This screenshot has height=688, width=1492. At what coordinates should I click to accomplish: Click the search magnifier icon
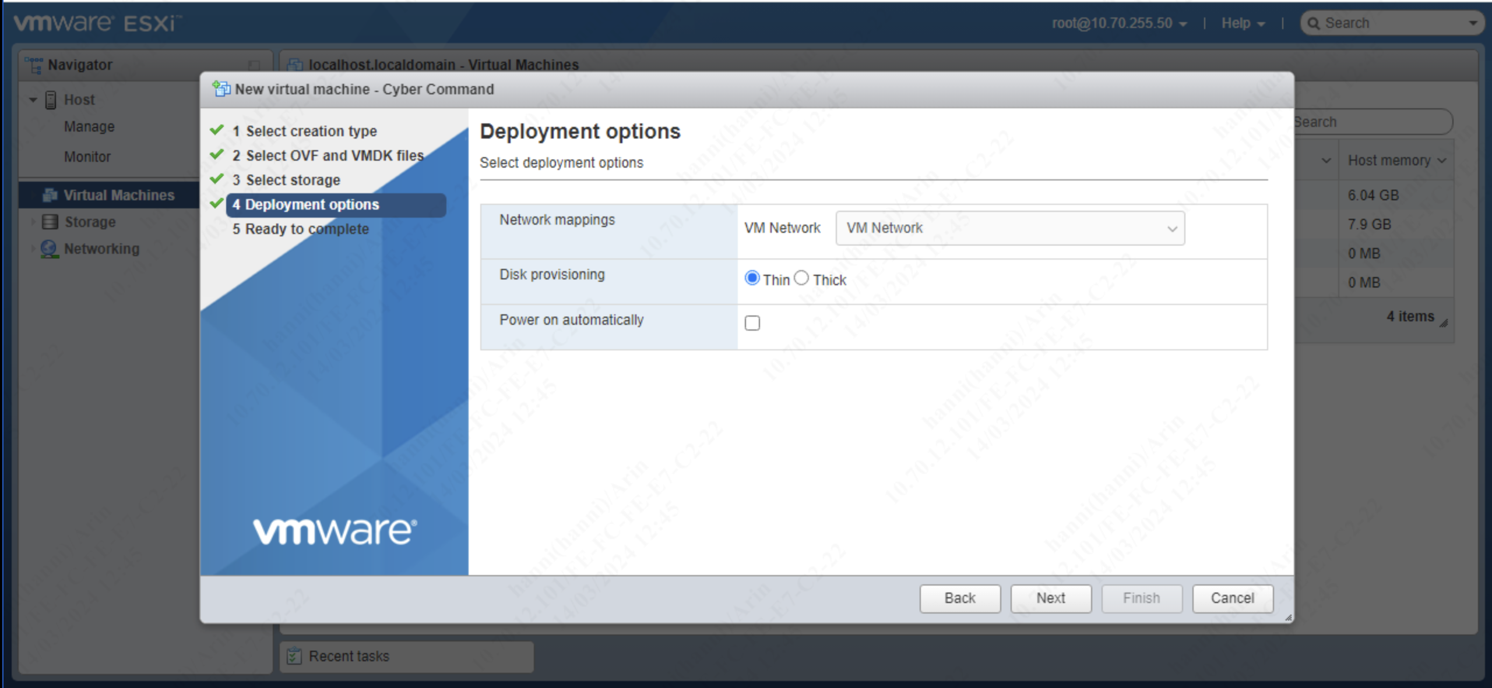coord(1314,23)
